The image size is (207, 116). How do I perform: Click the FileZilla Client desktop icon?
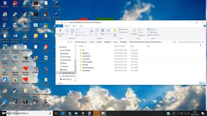(46, 49)
